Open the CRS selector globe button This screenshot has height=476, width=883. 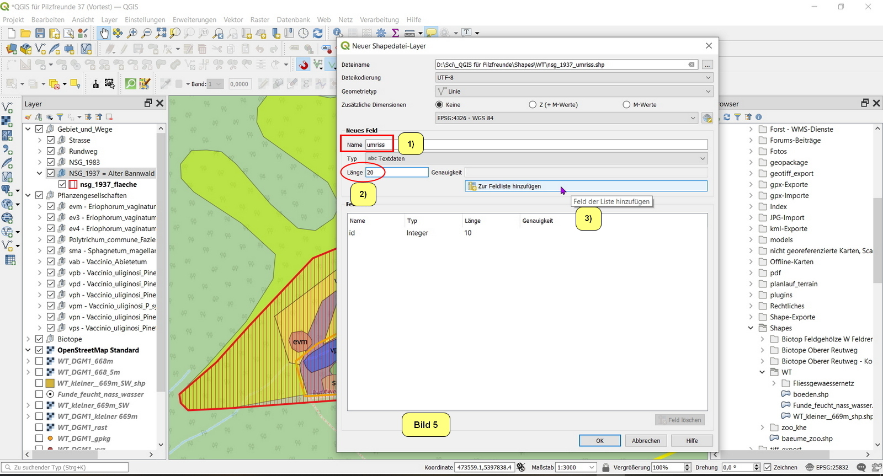(x=707, y=118)
